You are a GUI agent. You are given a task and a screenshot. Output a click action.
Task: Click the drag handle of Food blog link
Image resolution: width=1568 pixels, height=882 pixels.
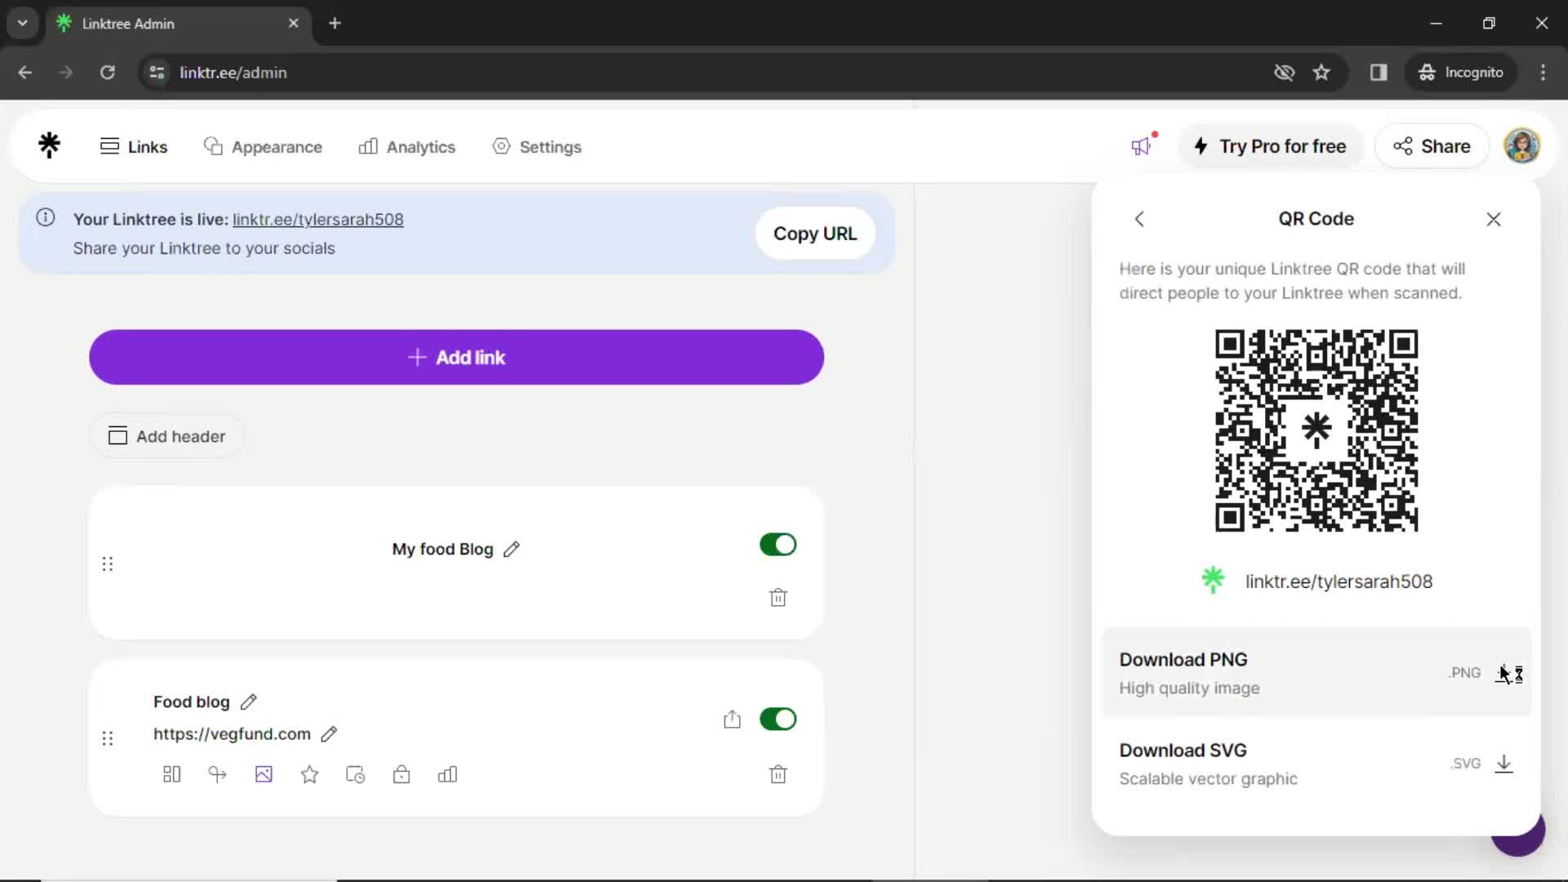point(108,738)
